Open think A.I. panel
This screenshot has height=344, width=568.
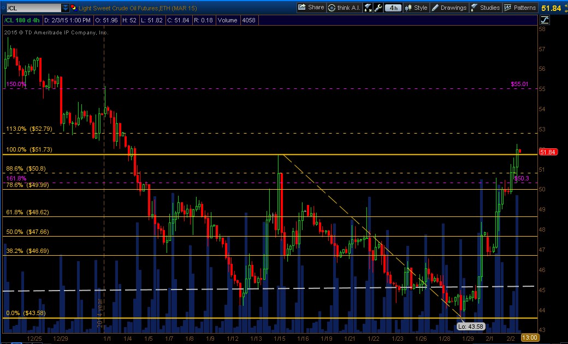point(344,8)
